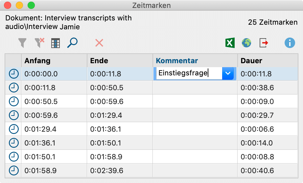Open the Kommentar dropdown arrow

coord(228,73)
